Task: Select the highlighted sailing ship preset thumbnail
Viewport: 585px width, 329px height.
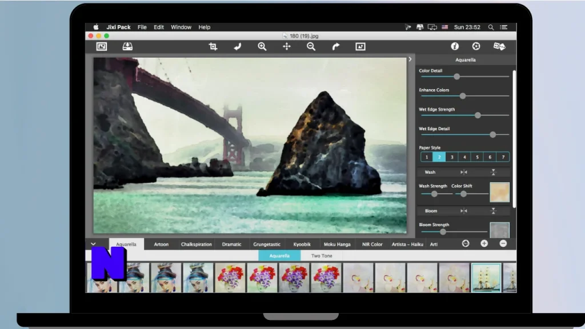Action: pyautogui.click(x=486, y=278)
